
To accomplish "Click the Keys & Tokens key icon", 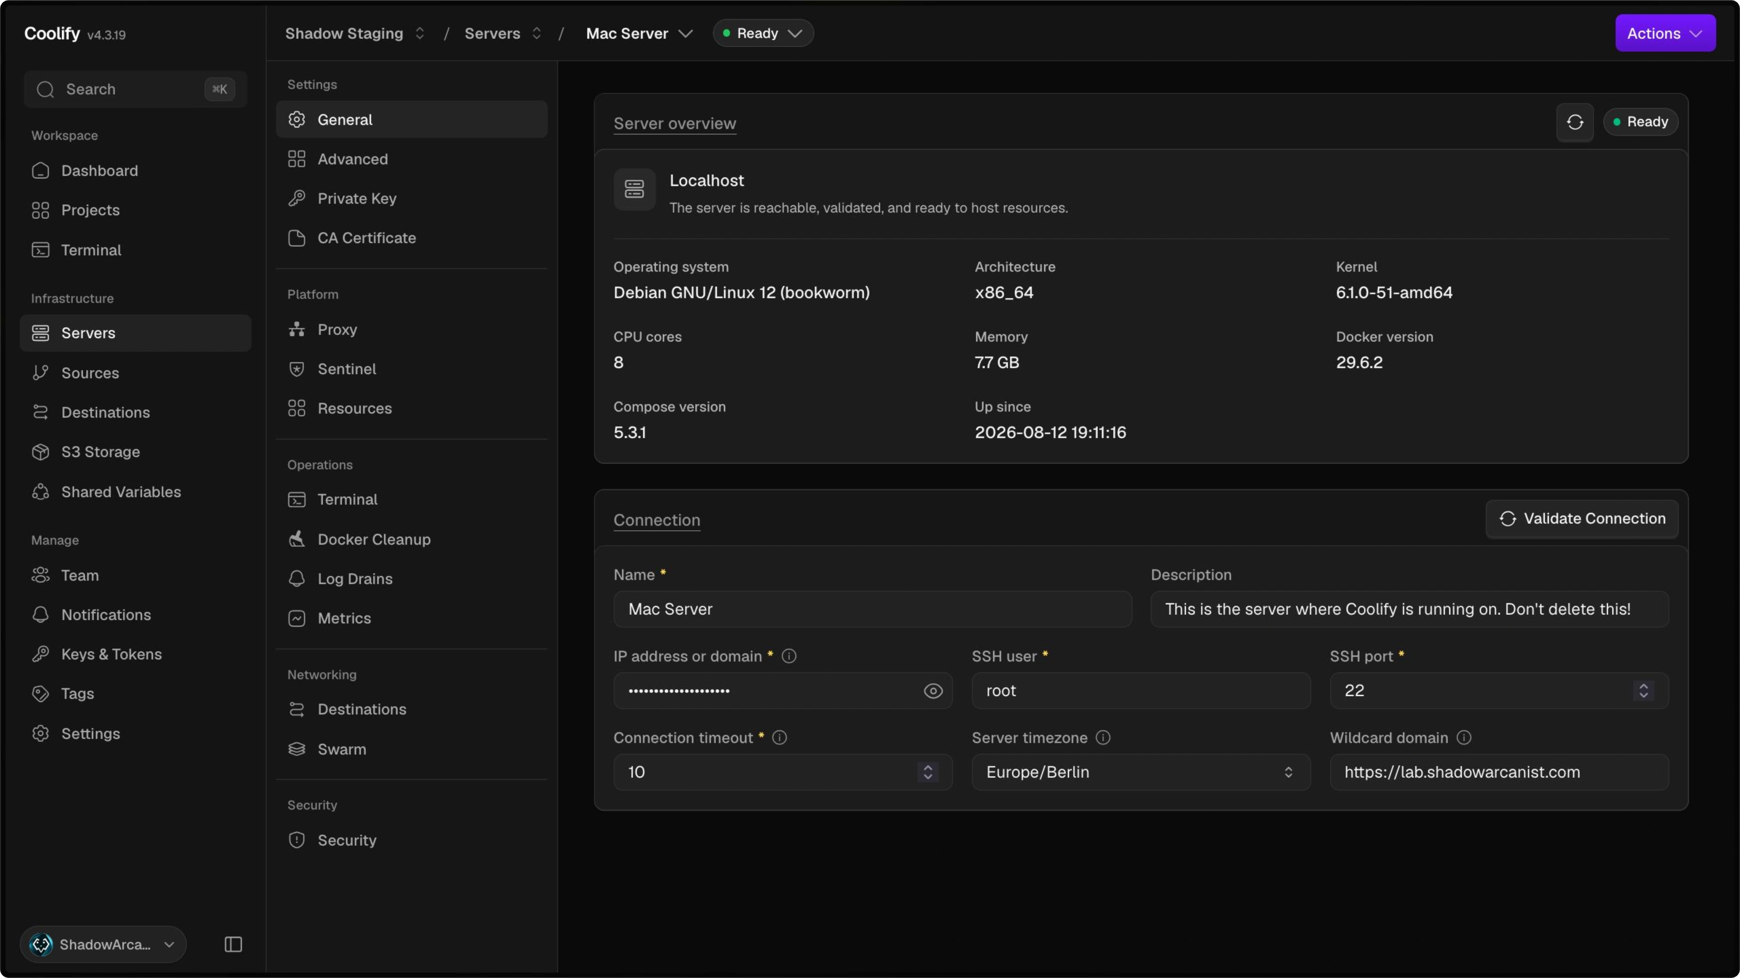I will (x=40, y=654).
